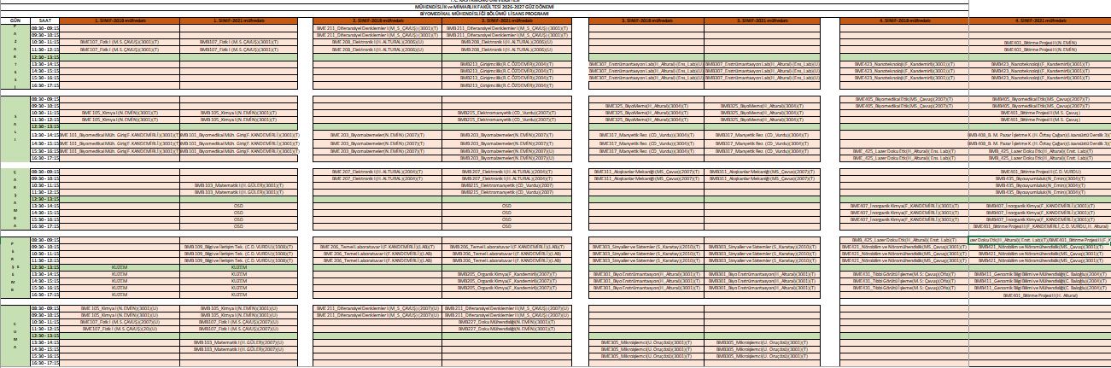This screenshot has height=368, width=1111.
Task: Select Cuma 13:30 BMB305_Mikroişlemci, 3. SINIF-2021
Action: click(x=760, y=342)
